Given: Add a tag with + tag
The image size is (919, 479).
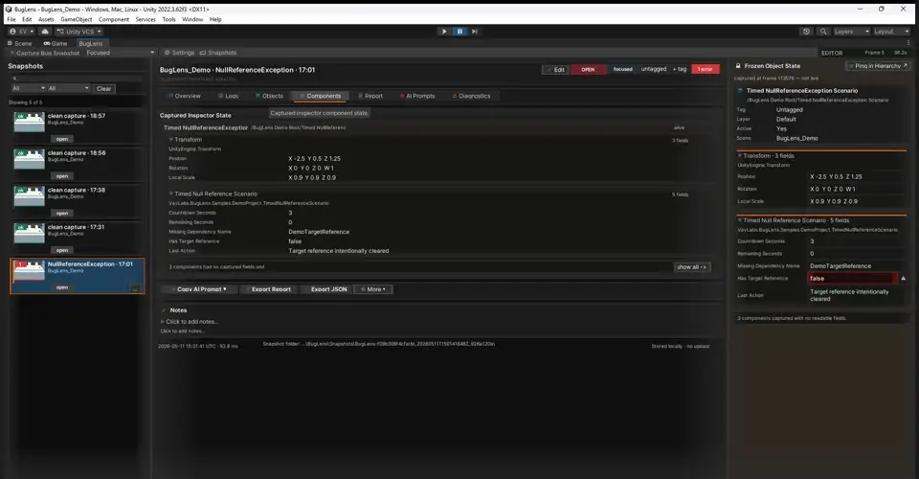Looking at the screenshot, I should 680,69.
